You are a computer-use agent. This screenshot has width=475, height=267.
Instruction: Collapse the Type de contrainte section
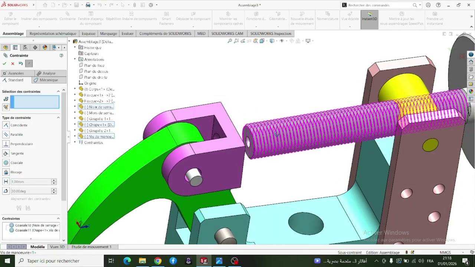click(x=58, y=118)
